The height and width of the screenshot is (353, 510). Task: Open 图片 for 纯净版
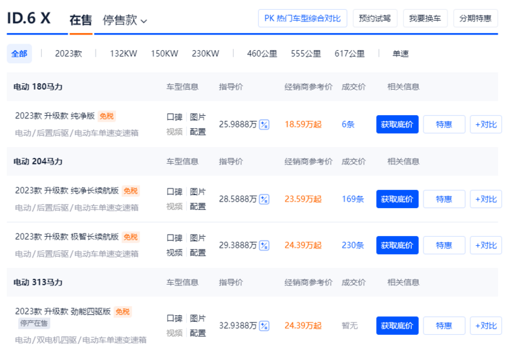point(198,117)
